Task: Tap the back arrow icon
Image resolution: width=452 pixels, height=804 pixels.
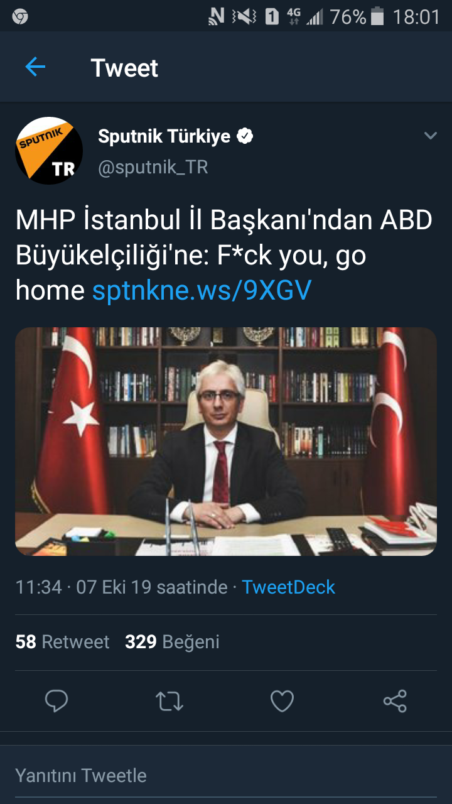Action: click(x=35, y=67)
